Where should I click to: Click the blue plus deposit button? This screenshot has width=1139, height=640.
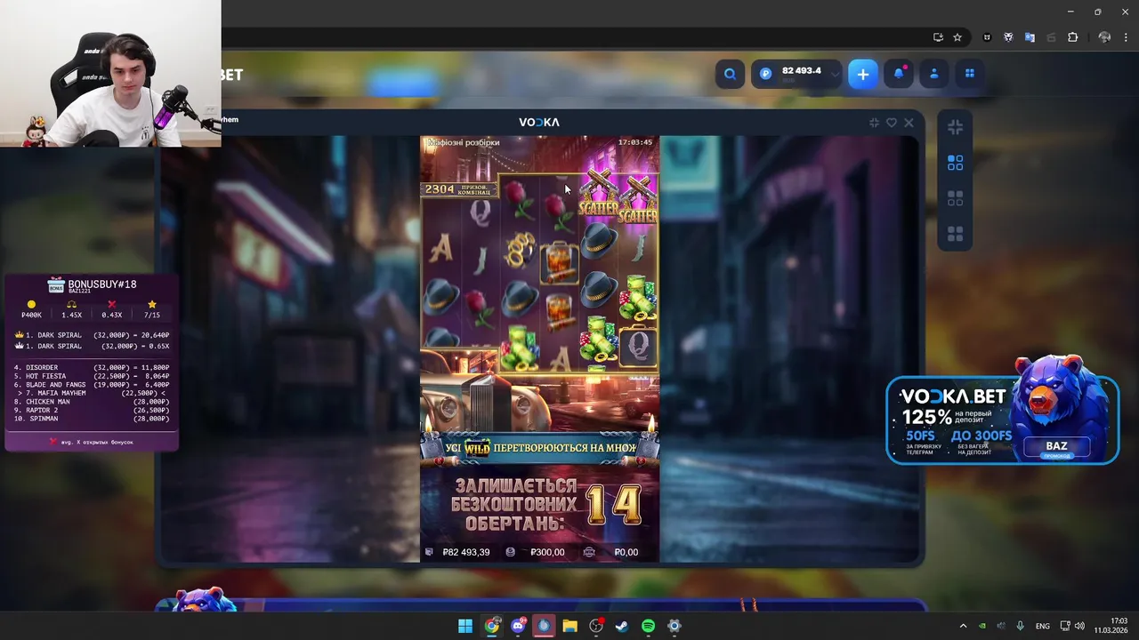(x=862, y=75)
